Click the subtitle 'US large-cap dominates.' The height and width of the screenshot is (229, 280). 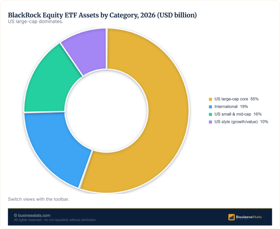tap(35, 22)
